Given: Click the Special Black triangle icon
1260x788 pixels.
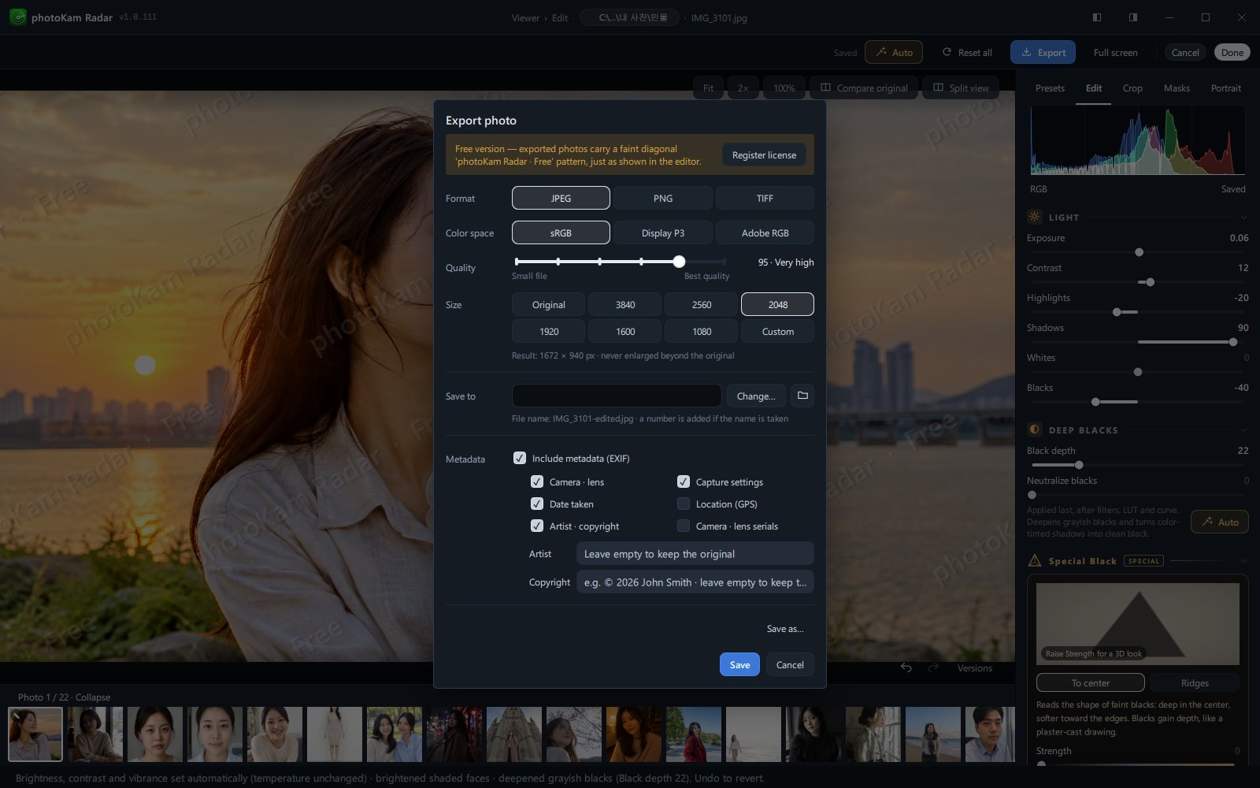Looking at the screenshot, I should [x=1035, y=560].
